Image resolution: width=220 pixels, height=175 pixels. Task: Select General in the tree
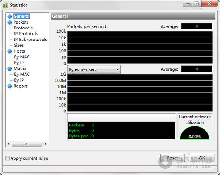(22, 16)
